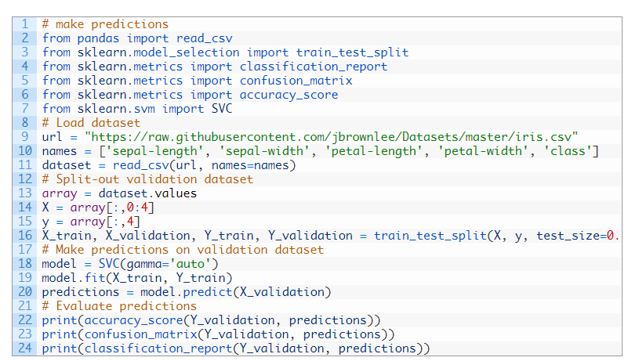Click confusion_matrix import on line 5
Image resolution: width=628 pixels, height=361 pixels.
click(x=296, y=81)
